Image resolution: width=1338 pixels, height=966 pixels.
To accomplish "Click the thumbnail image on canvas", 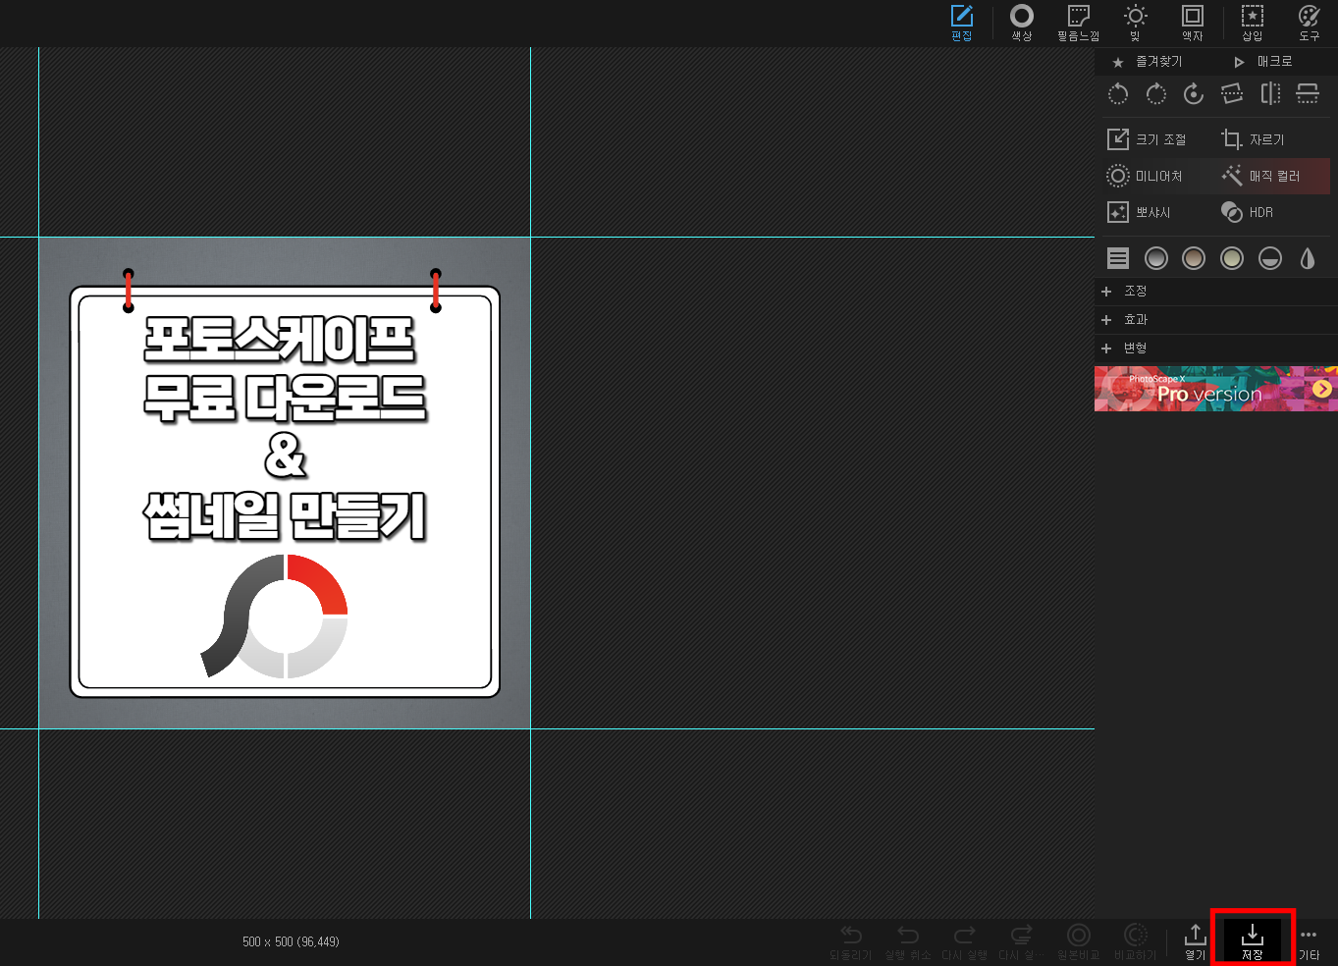I will (285, 483).
